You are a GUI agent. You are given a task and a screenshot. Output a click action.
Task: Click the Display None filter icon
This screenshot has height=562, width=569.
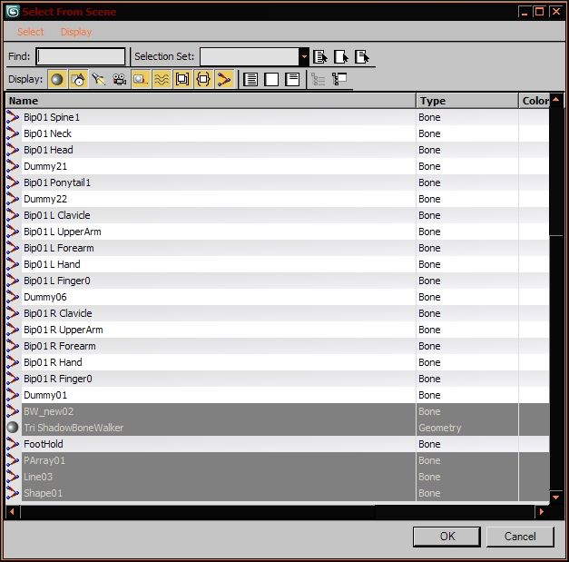click(271, 79)
